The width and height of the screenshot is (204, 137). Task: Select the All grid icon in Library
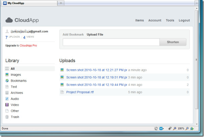(7, 68)
